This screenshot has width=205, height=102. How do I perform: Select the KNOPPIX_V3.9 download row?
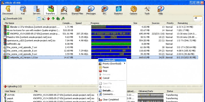pyautogui.click(x=100, y=34)
